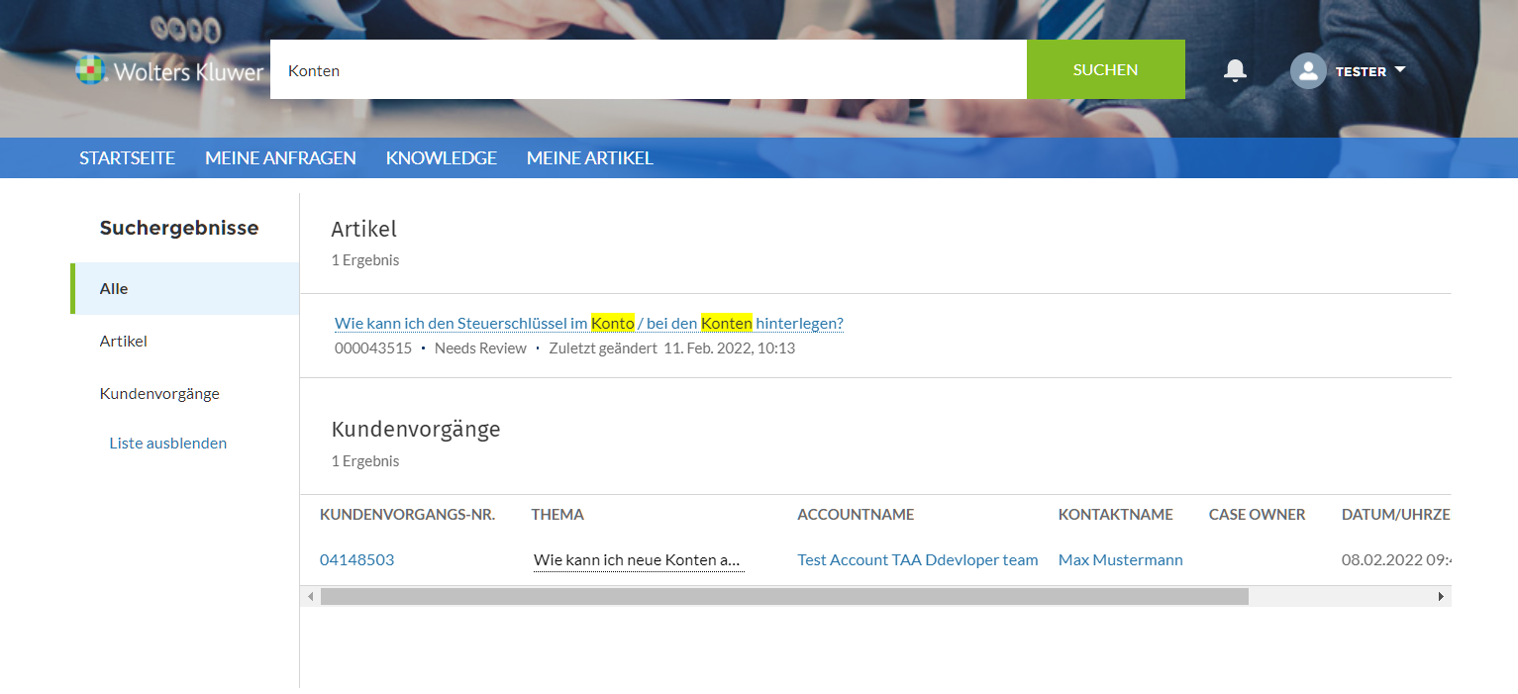Open Test Account TAA Ddevloper team link

coord(917,560)
